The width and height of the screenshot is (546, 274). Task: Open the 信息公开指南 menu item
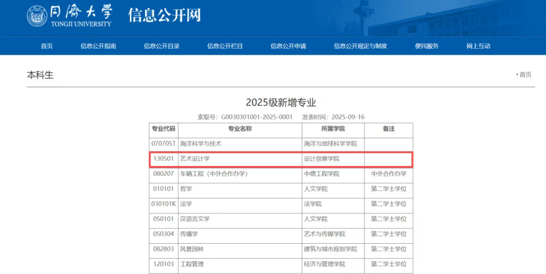pos(98,46)
